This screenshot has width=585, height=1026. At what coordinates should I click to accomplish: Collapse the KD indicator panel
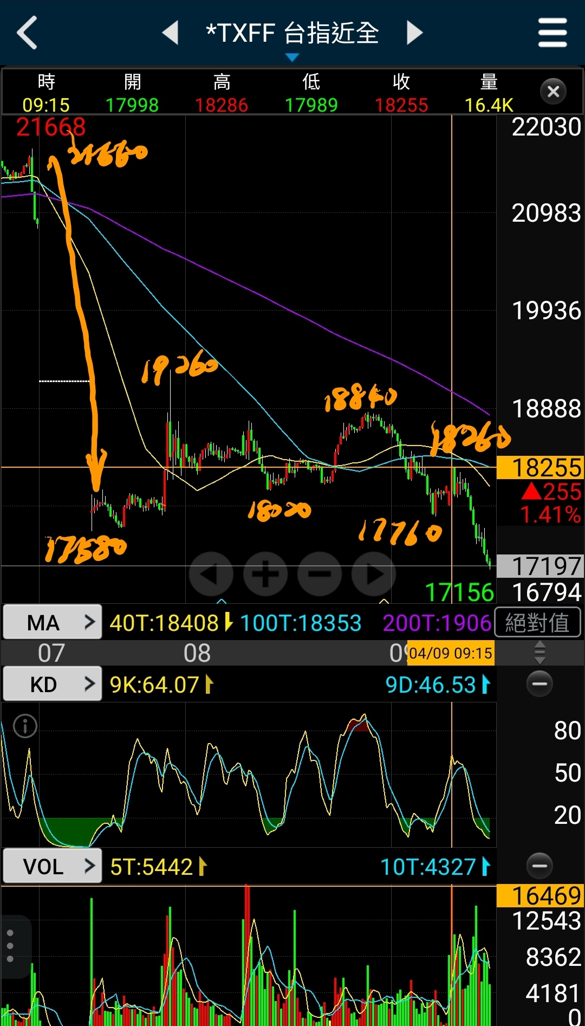pyautogui.click(x=539, y=684)
